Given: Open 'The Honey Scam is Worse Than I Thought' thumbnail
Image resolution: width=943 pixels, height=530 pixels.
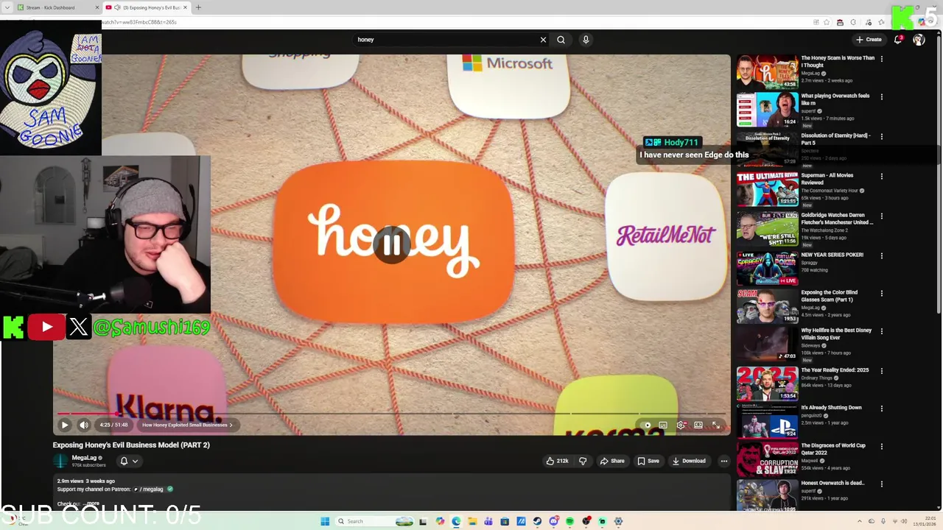Looking at the screenshot, I should click(767, 72).
